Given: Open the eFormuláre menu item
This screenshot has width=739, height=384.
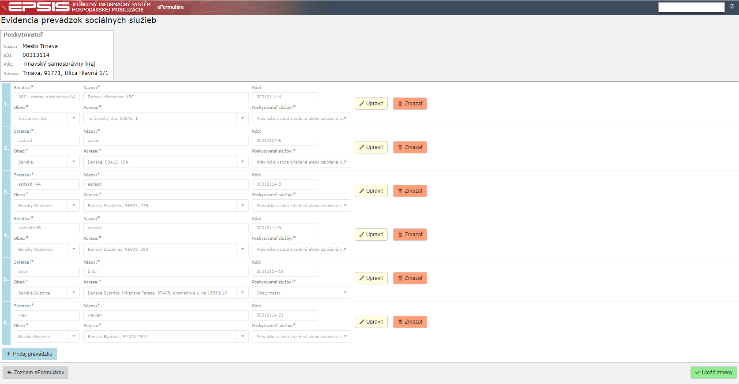Looking at the screenshot, I should [170, 7].
